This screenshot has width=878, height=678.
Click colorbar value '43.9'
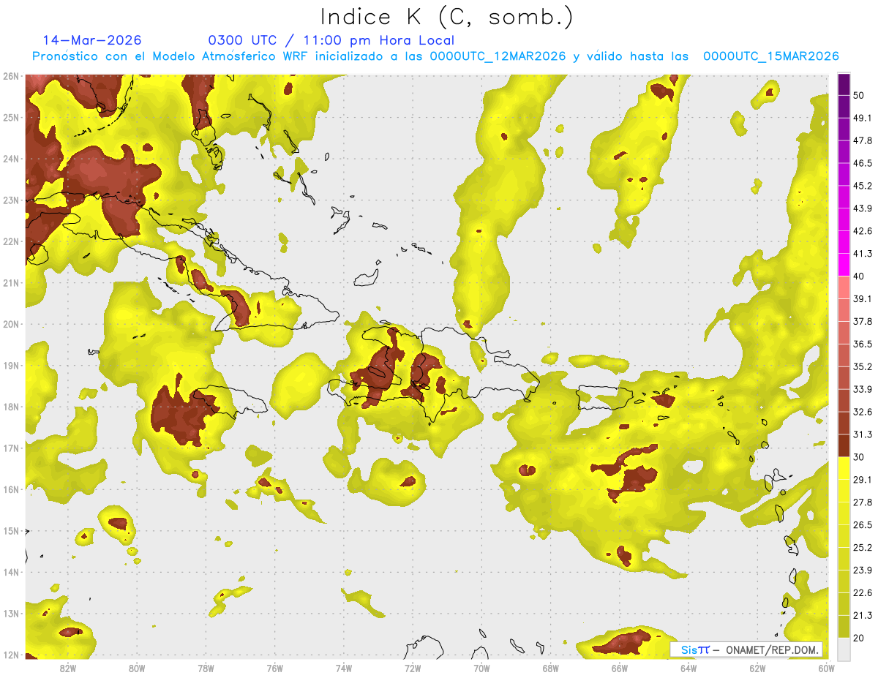click(x=863, y=208)
